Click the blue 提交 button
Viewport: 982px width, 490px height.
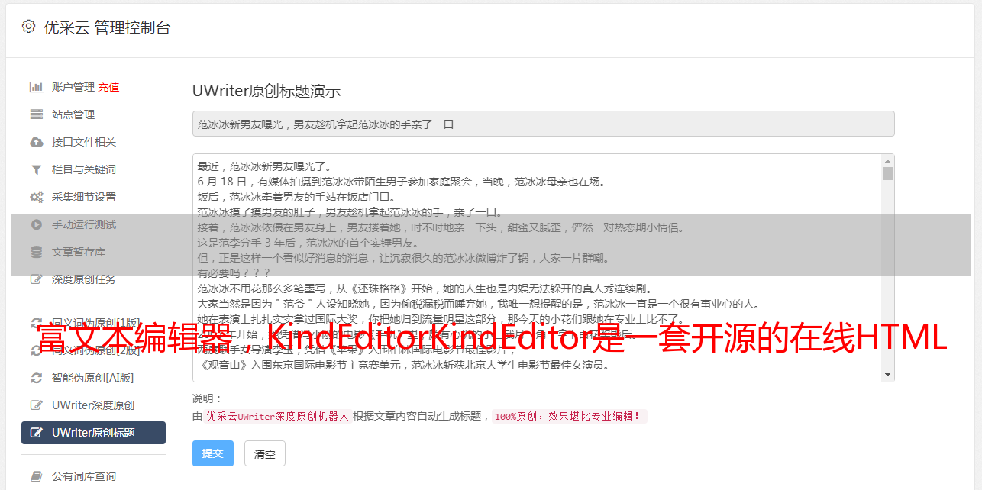pyautogui.click(x=213, y=453)
